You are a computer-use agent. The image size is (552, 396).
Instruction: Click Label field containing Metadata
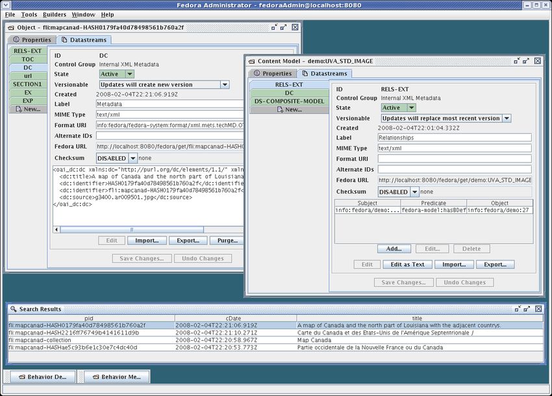tap(169, 104)
